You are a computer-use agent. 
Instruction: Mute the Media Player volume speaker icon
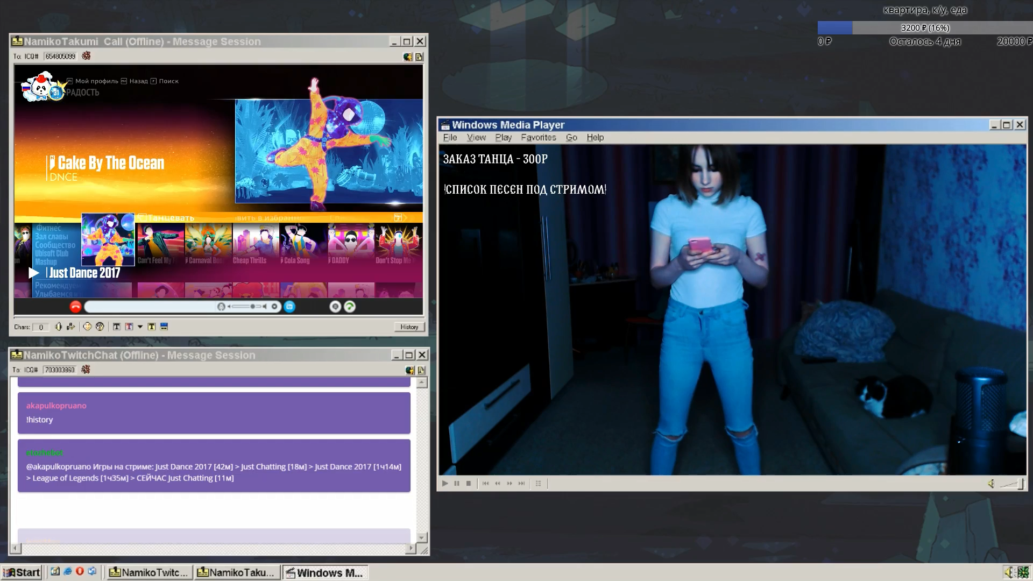click(991, 484)
